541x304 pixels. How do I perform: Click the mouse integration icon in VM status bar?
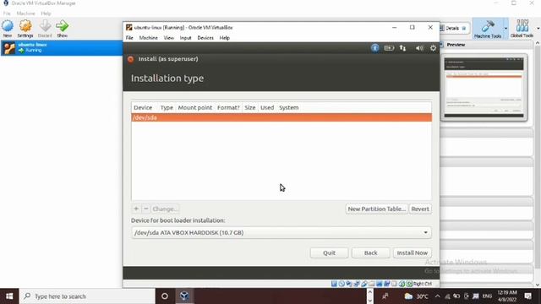coord(402,284)
